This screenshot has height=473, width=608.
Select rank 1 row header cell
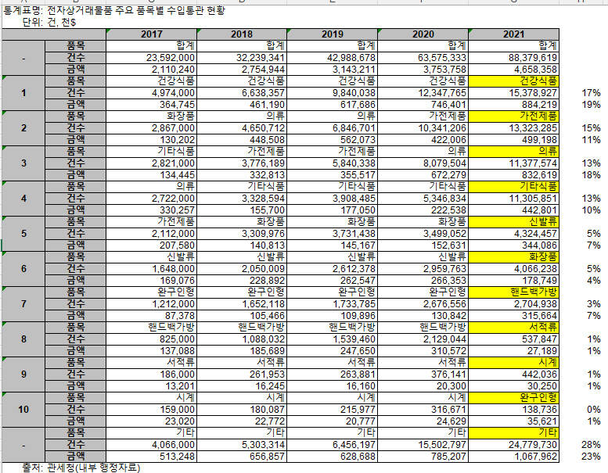(x=23, y=93)
